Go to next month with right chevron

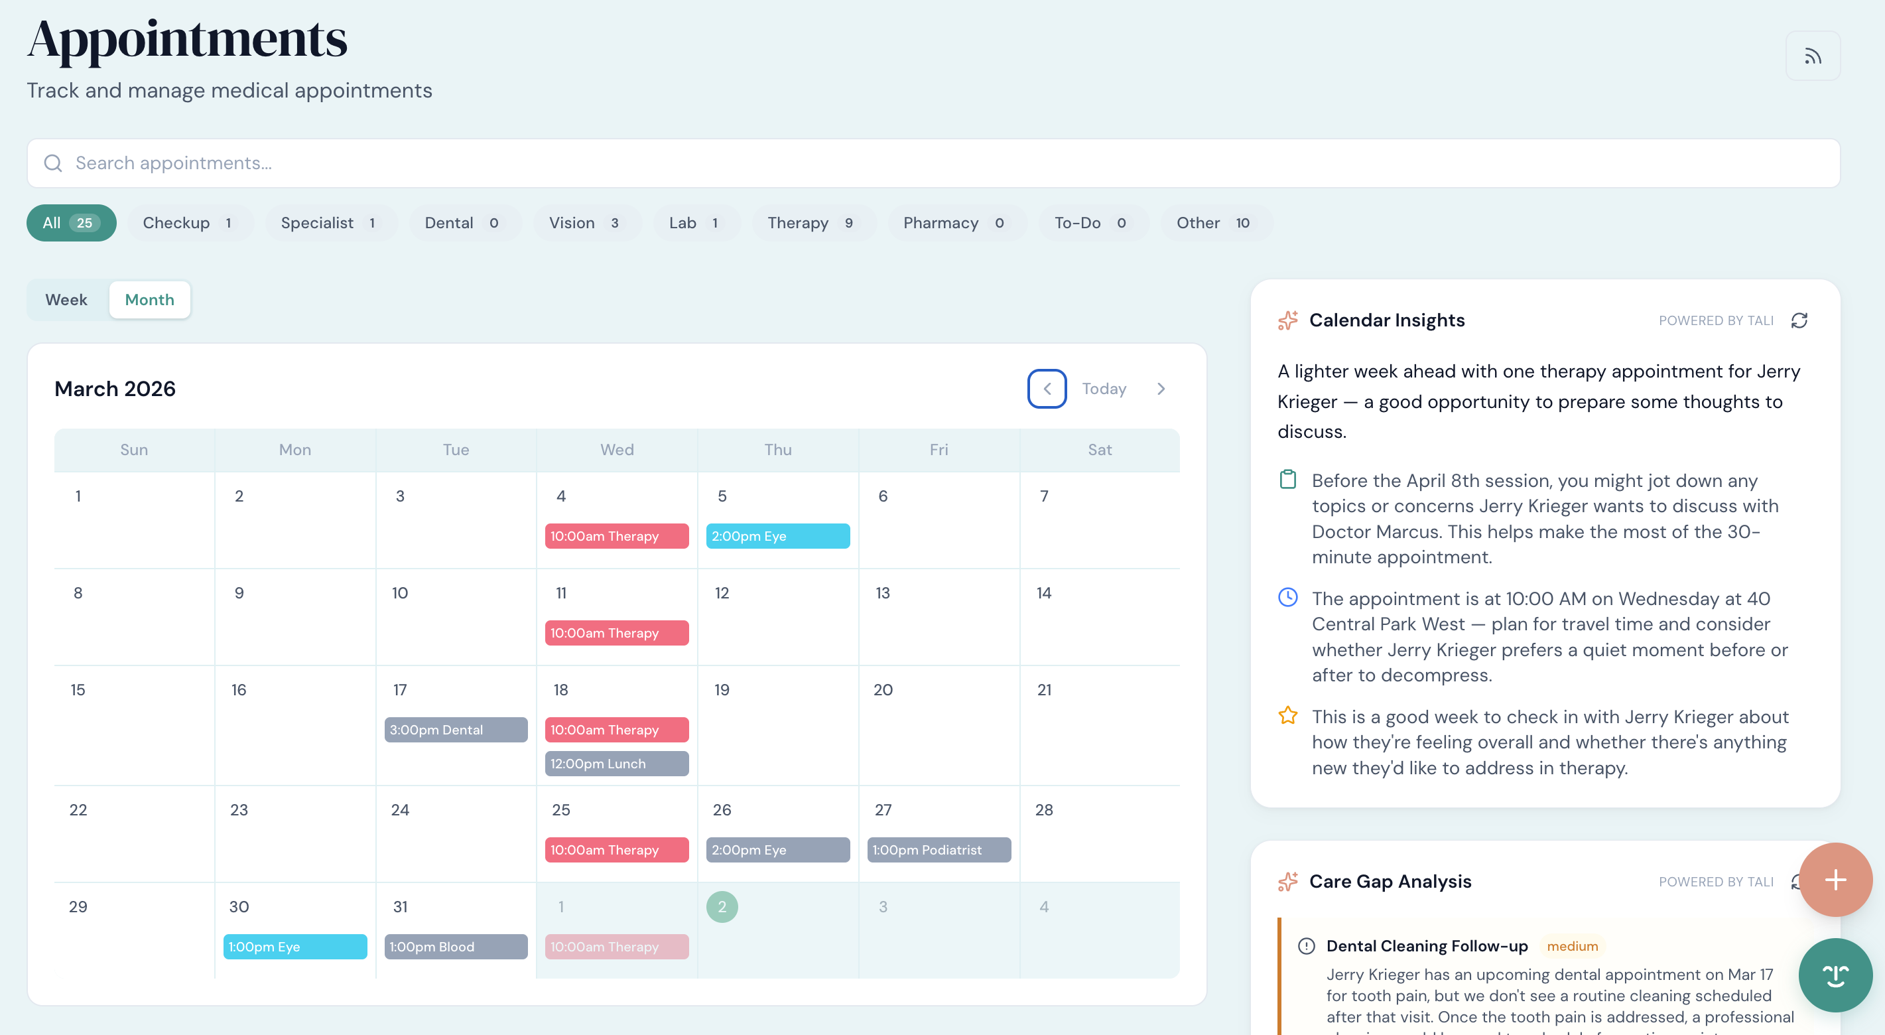pyautogui.click(x=1161, y=389)
